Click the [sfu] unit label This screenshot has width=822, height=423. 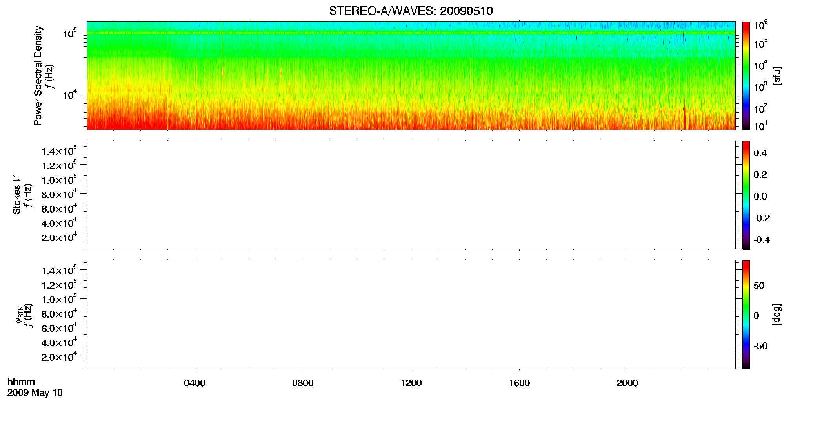(777, 76)
